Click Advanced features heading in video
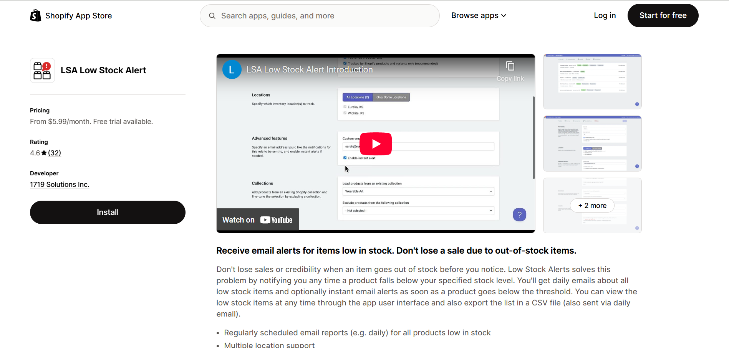The height and width of the screenshot is (348, 729). (270, 139)
